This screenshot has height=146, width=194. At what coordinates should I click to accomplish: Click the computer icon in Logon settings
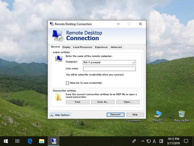(x=59, y=59)
